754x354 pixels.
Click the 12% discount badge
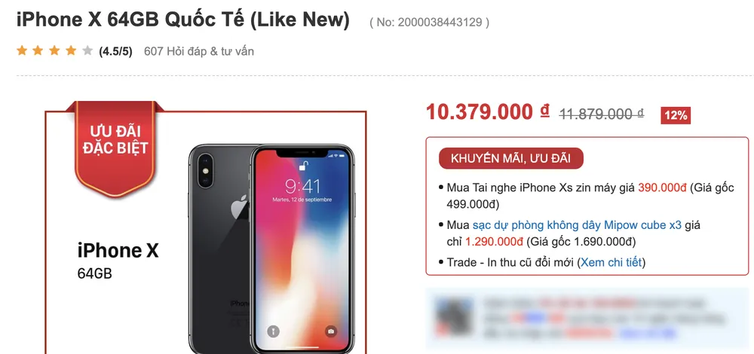675,115
